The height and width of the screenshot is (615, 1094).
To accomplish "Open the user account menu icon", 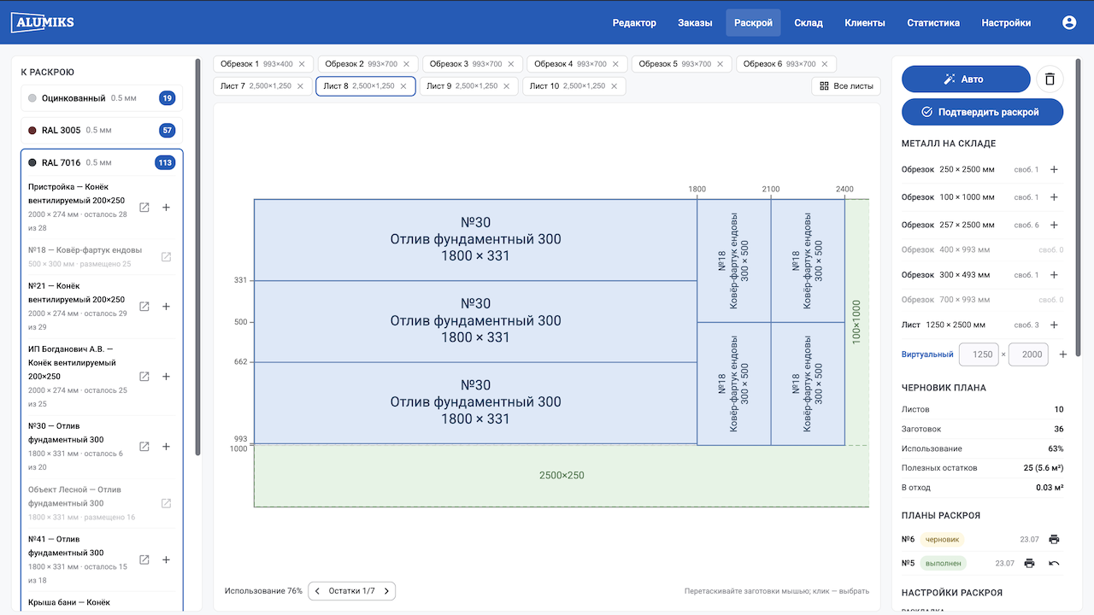I will [1069, 23].
